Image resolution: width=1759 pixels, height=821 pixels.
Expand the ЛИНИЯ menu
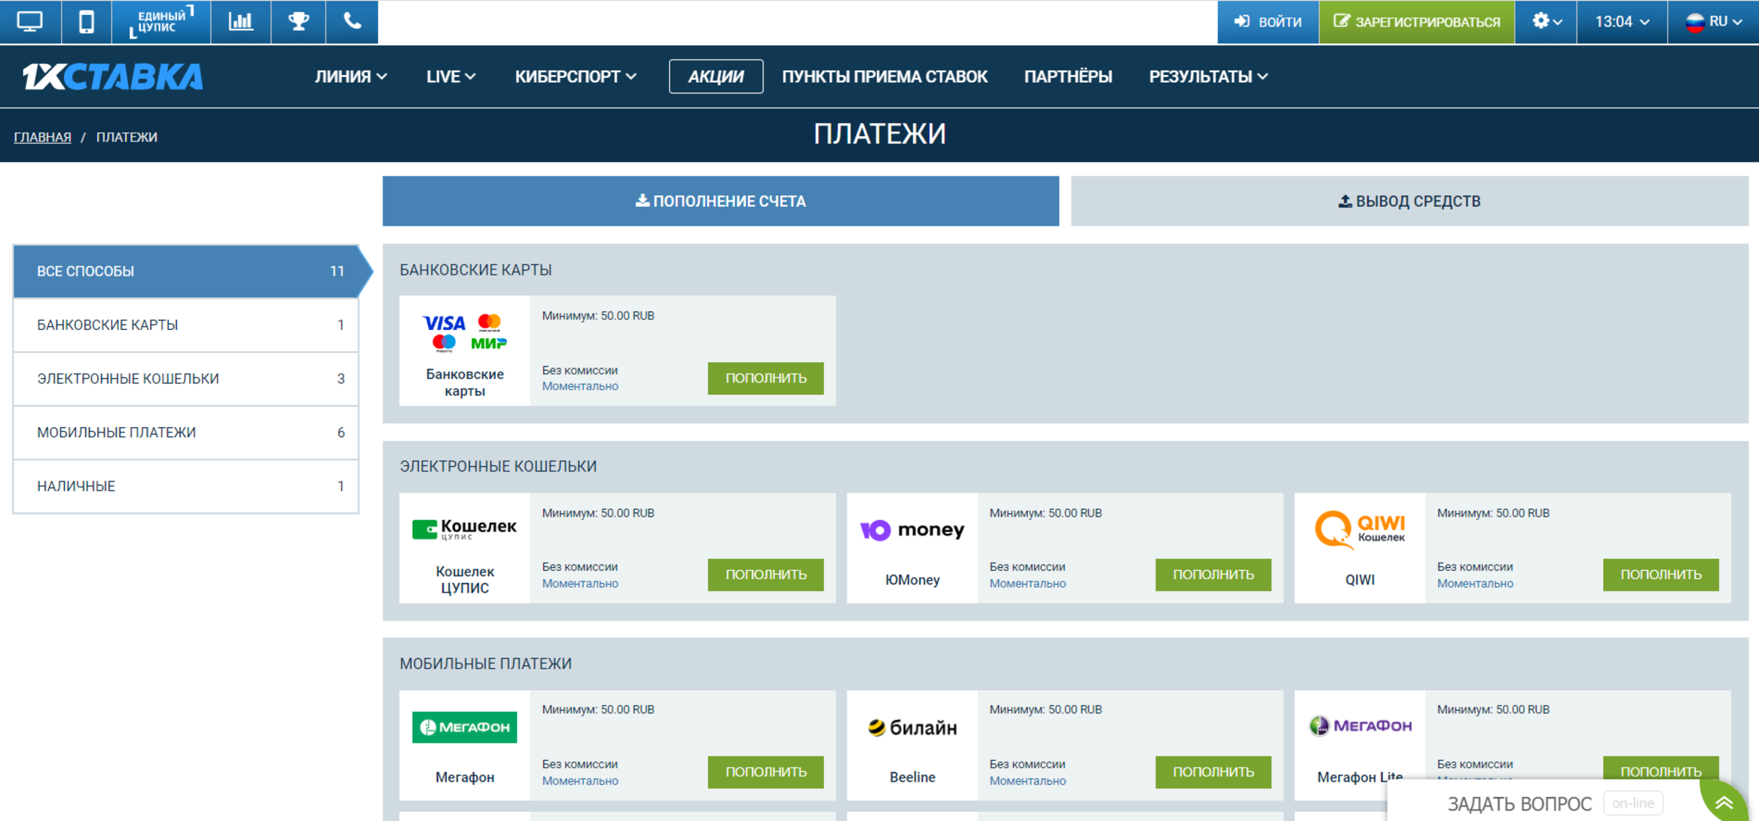click(350, 77)
